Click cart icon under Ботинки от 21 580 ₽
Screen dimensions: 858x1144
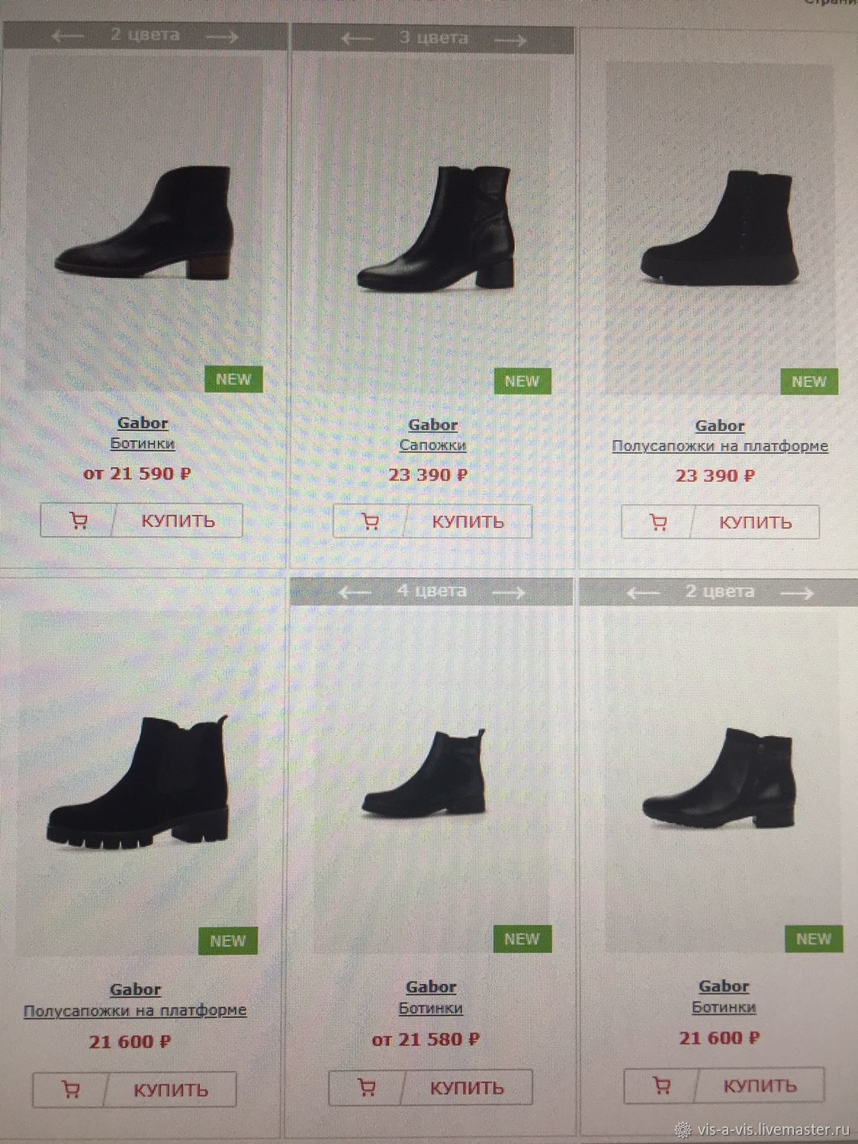tap(367, 1088)
